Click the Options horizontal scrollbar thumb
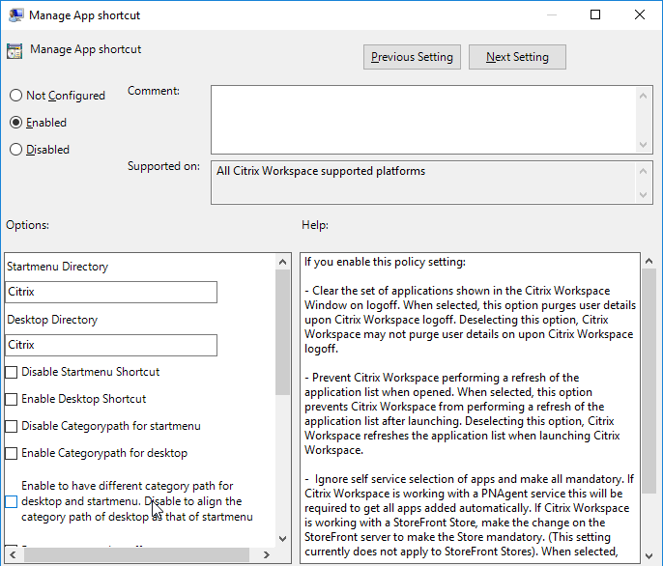 pos(136,554)
